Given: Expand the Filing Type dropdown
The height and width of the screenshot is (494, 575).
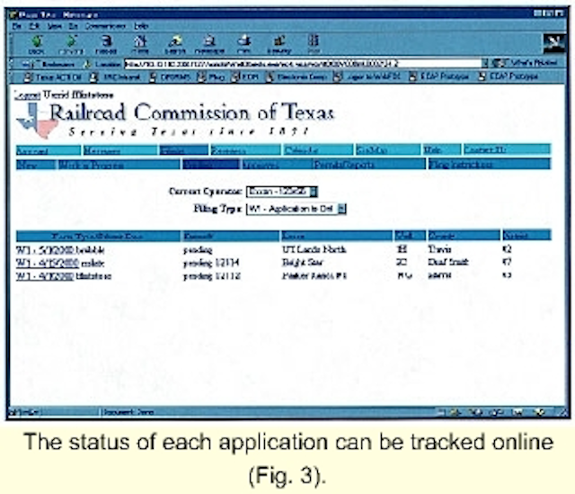Looking at the screenshot, I should (341, 209).
